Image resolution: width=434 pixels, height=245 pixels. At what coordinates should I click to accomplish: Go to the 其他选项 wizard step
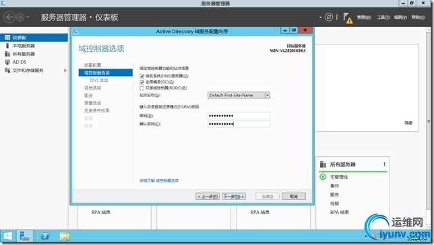(93, 88)
